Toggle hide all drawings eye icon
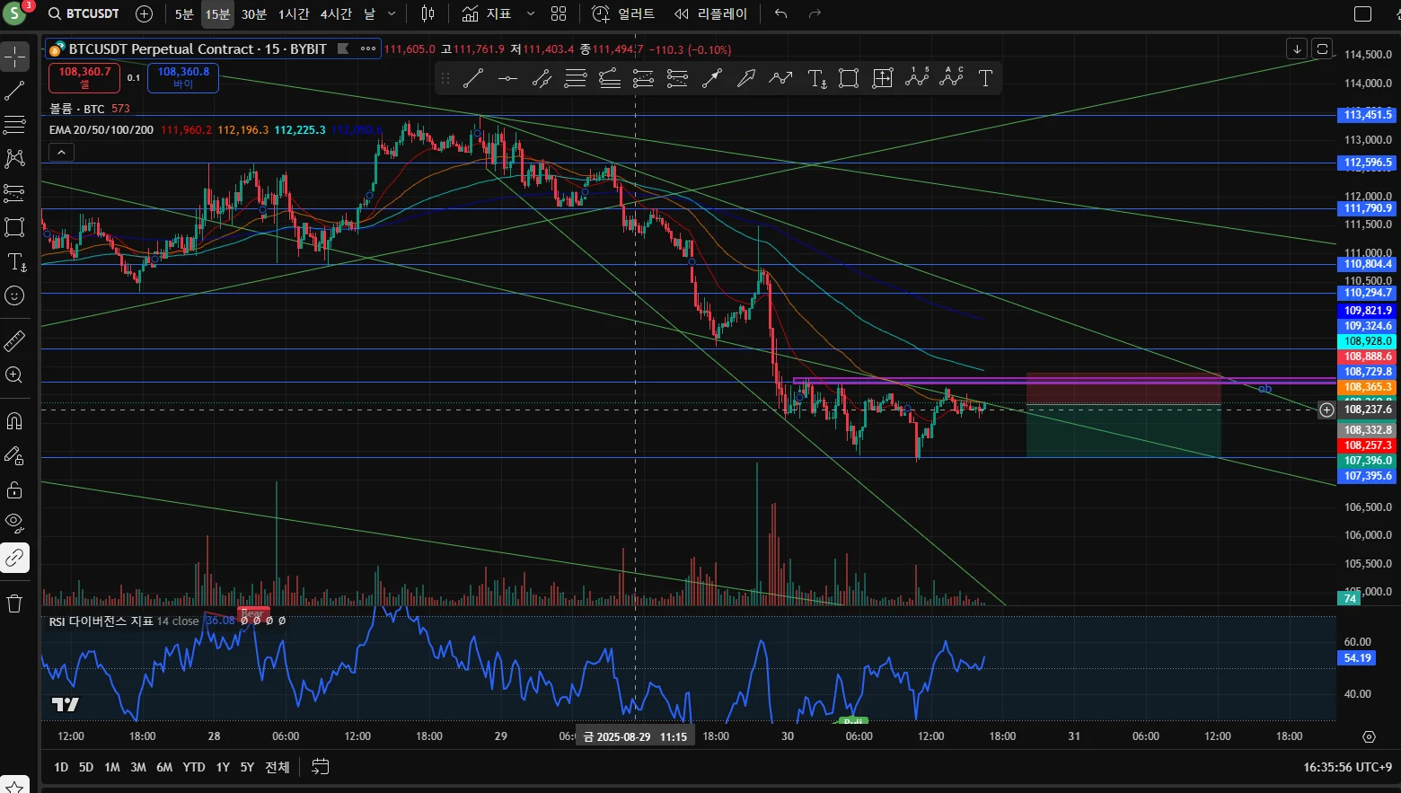The image size is (1401, 793). pyautogui.click(x=14, y=522)
